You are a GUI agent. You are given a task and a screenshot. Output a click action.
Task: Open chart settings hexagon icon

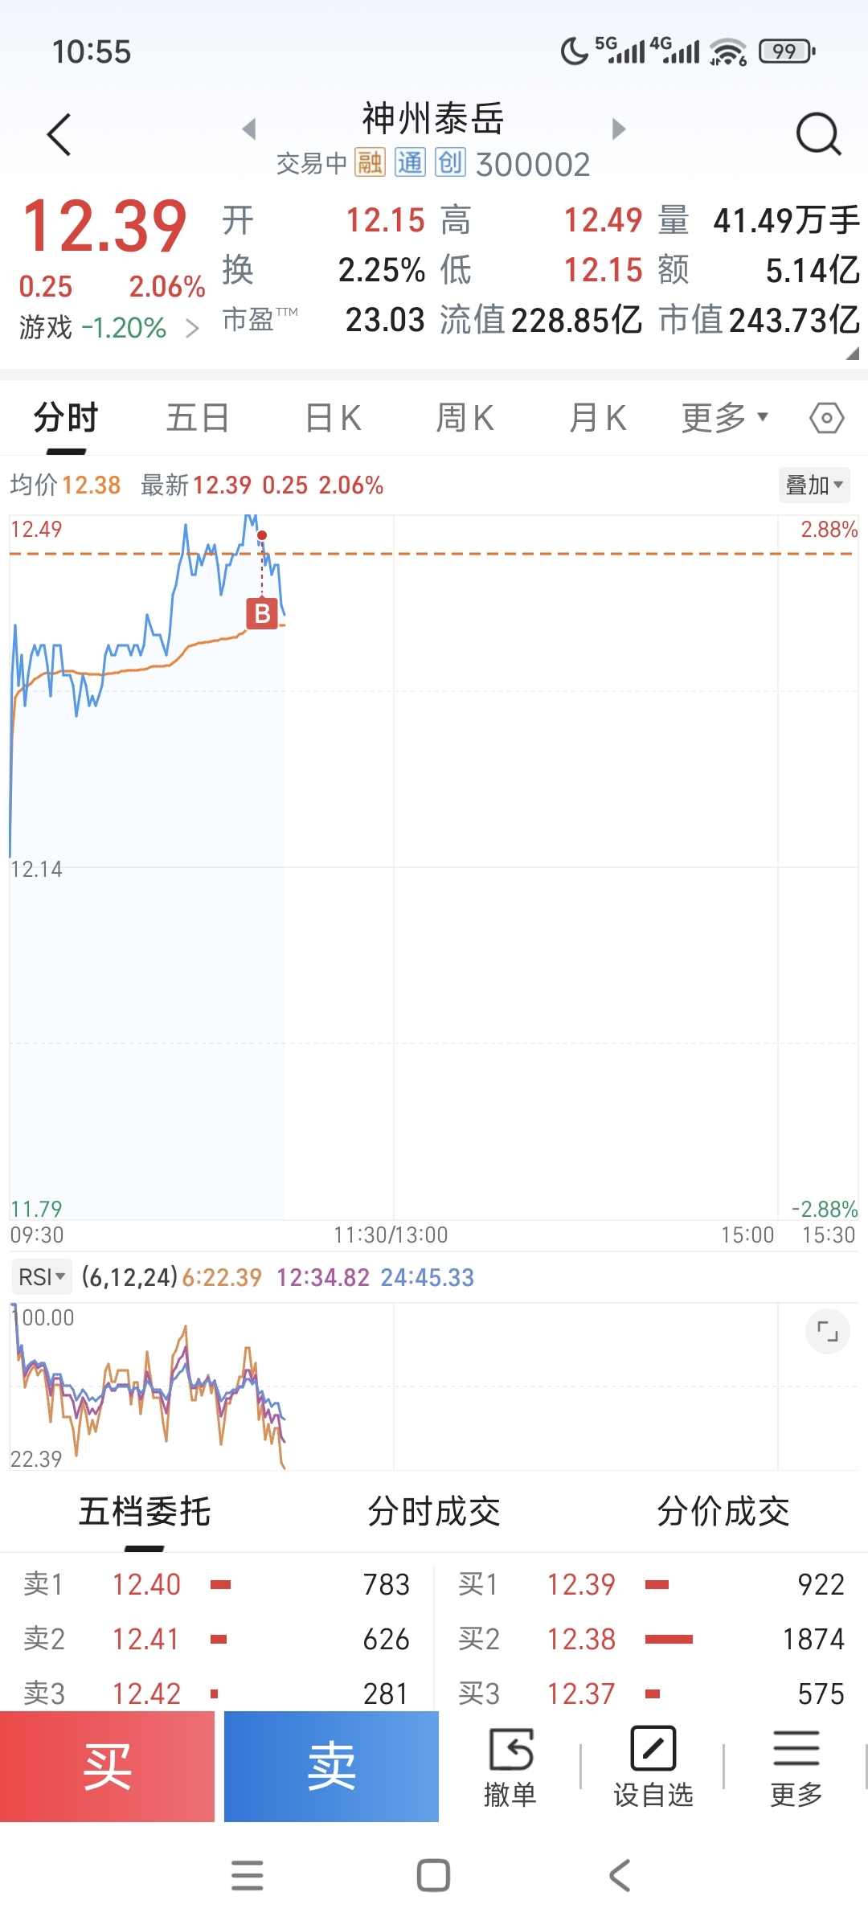pyautogui.click(x=826, y=418)
